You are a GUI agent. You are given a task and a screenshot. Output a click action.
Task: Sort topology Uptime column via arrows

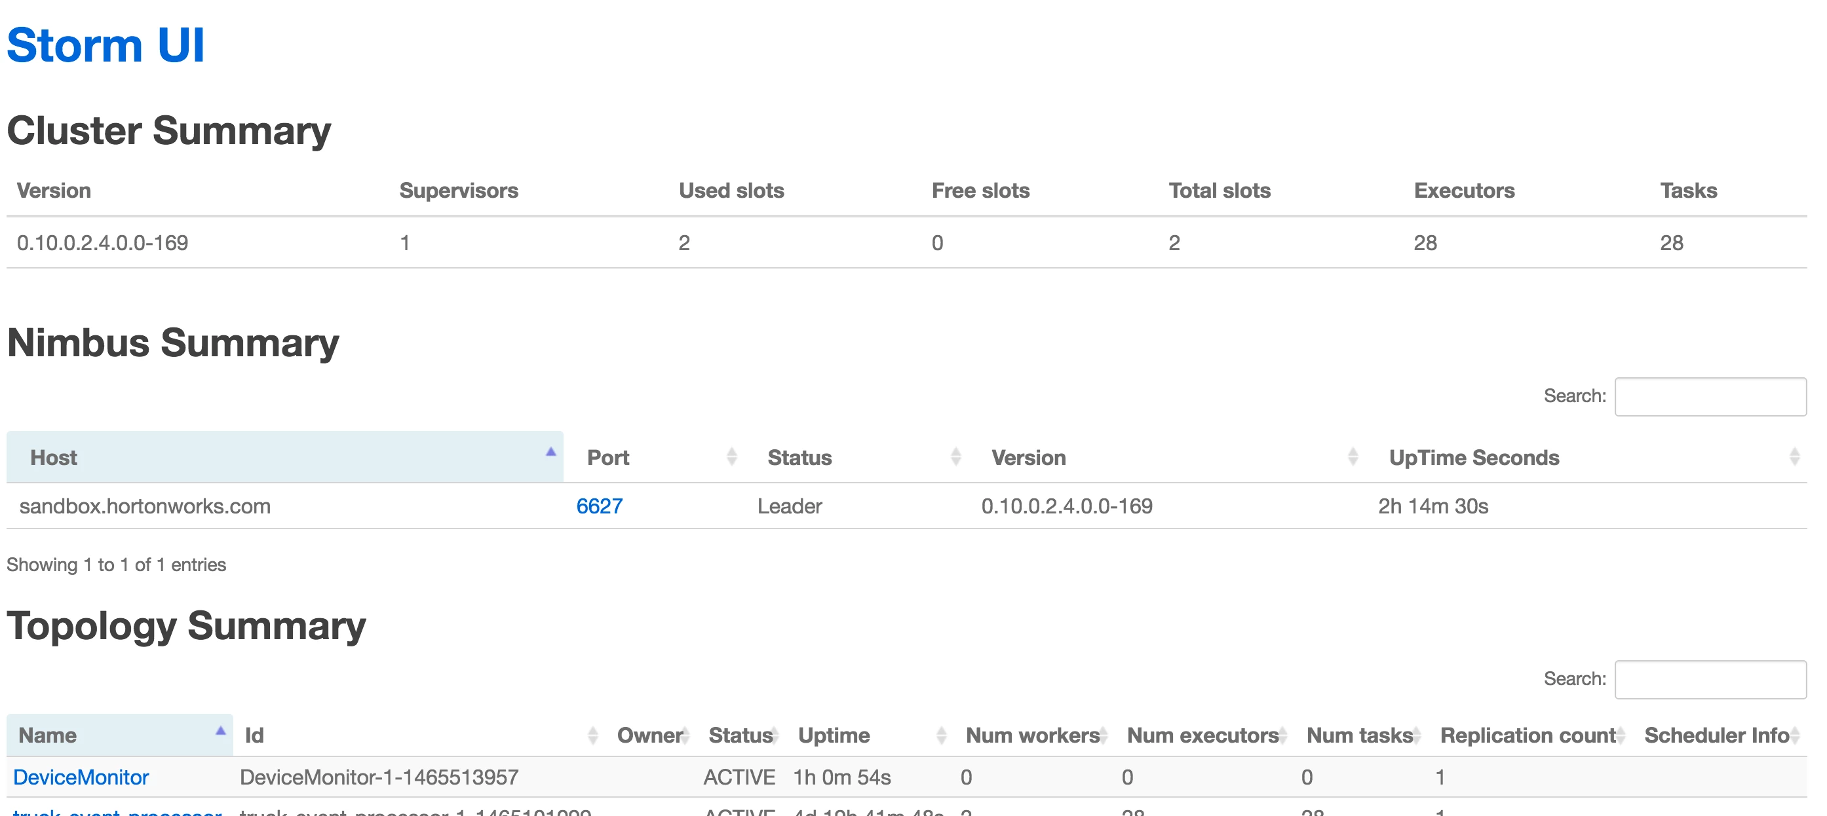tap(941, 735)
